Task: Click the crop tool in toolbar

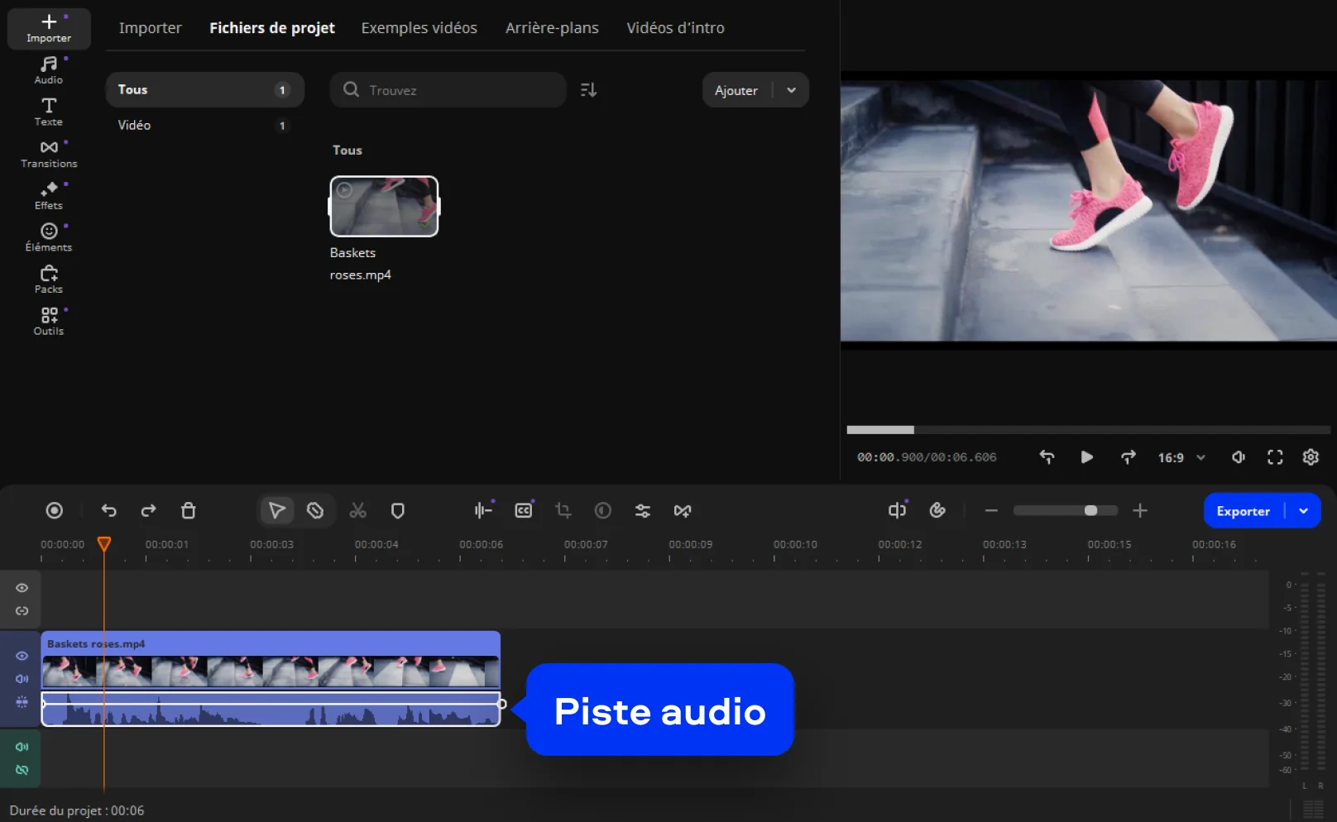Action: click(x=563, y=511)
